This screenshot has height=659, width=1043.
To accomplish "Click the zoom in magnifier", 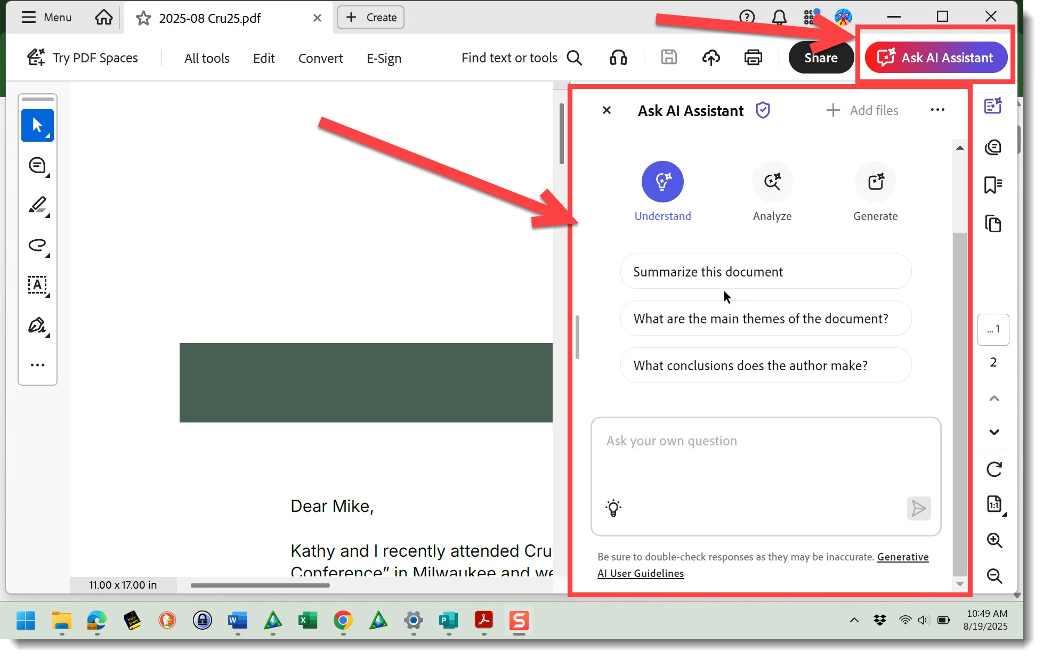I will (994, 540).
